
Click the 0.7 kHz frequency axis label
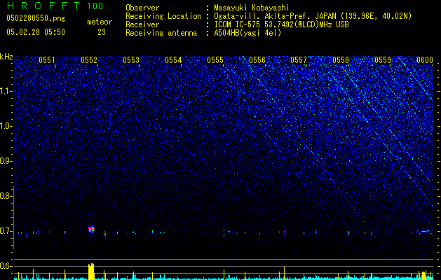click(x=6, y=231)
